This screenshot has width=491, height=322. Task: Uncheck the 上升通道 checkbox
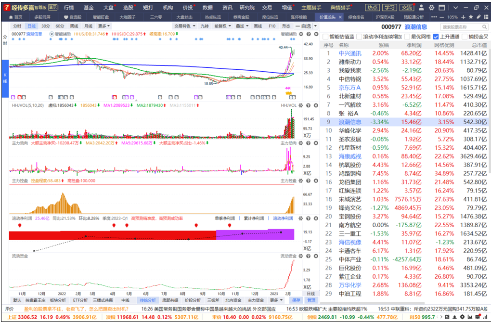pos(436,37)
